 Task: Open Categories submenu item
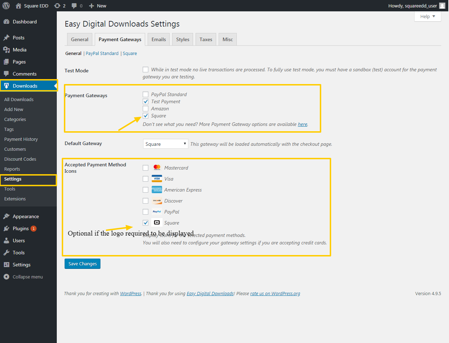coord(15,119)
